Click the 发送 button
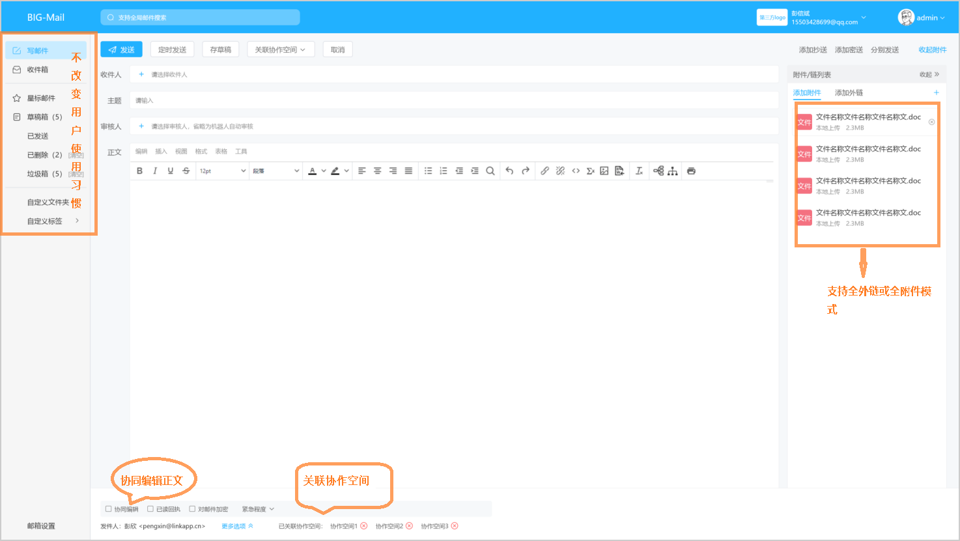 pos(121,49)
